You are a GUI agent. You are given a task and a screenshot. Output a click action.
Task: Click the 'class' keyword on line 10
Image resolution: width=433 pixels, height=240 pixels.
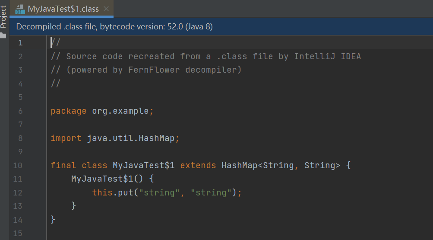point(95,165)
